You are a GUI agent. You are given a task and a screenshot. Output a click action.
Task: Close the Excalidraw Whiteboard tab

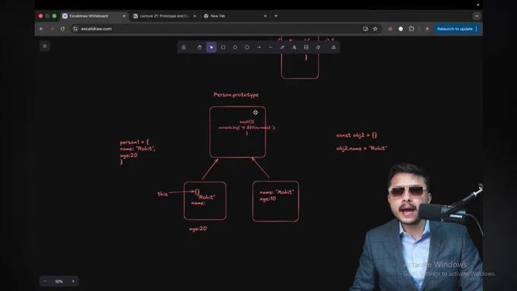124,16
